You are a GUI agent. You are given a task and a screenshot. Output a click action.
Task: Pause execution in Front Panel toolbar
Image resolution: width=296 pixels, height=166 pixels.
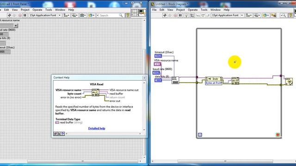point(25,15)
